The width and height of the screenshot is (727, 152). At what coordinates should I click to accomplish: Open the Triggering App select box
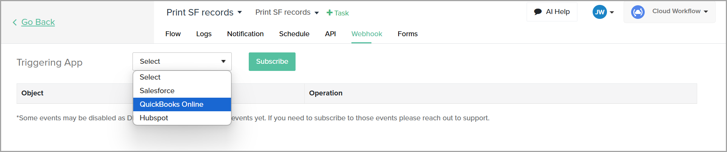[x=182, y=61]
